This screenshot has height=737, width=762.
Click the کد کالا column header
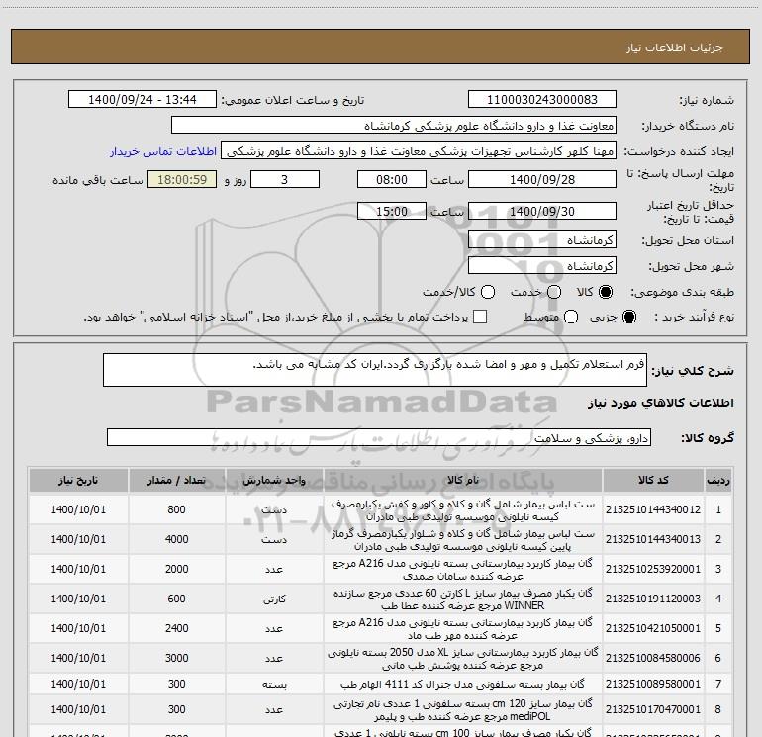coord(653,480)
